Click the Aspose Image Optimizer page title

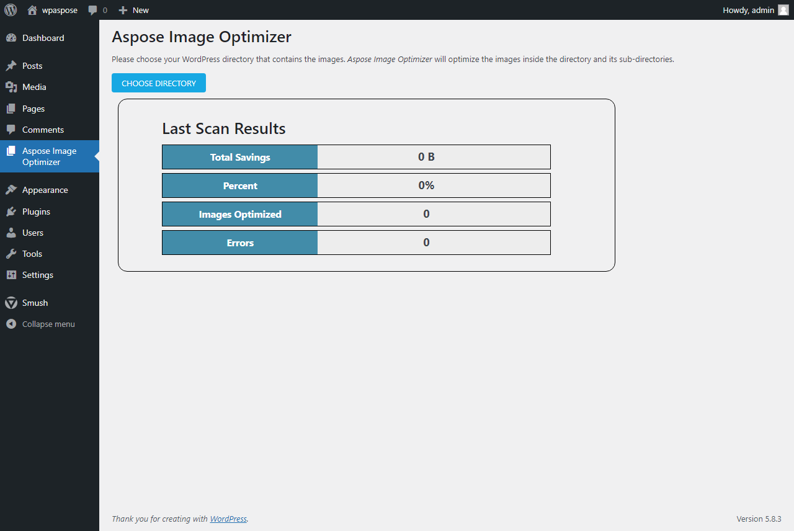[202, 37]
